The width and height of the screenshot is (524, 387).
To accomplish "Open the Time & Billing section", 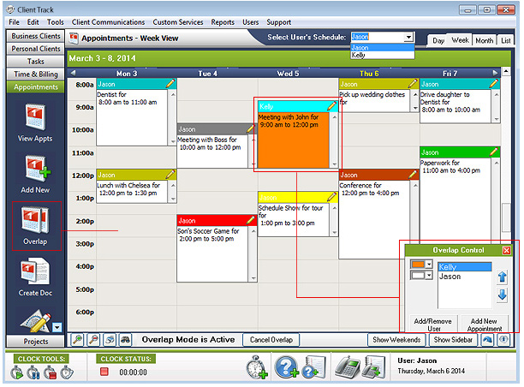I will point(35,74).
